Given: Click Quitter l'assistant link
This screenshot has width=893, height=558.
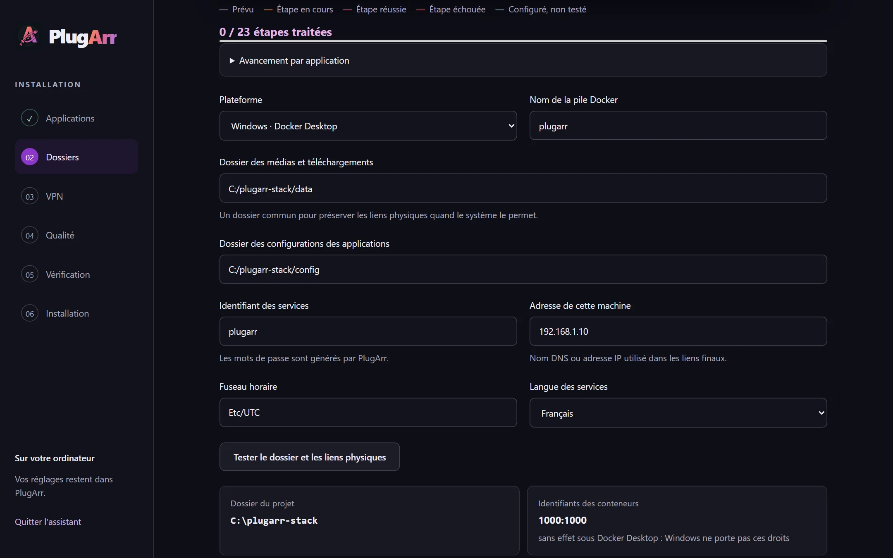Looking at the screenshot, I should pos(48,522).
